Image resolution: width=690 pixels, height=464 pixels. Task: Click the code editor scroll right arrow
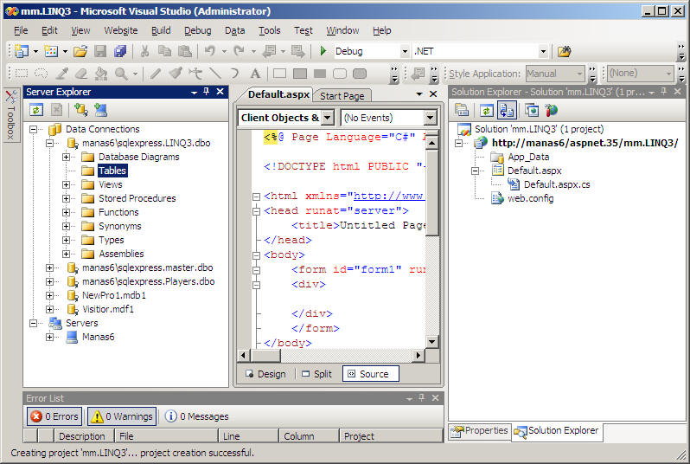[x=418, y=355]
